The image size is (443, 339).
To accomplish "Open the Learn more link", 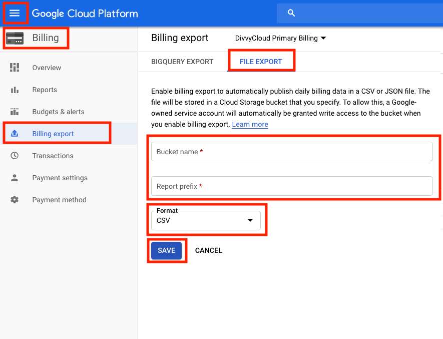I will pyautogui.click(x=250, y=124).
